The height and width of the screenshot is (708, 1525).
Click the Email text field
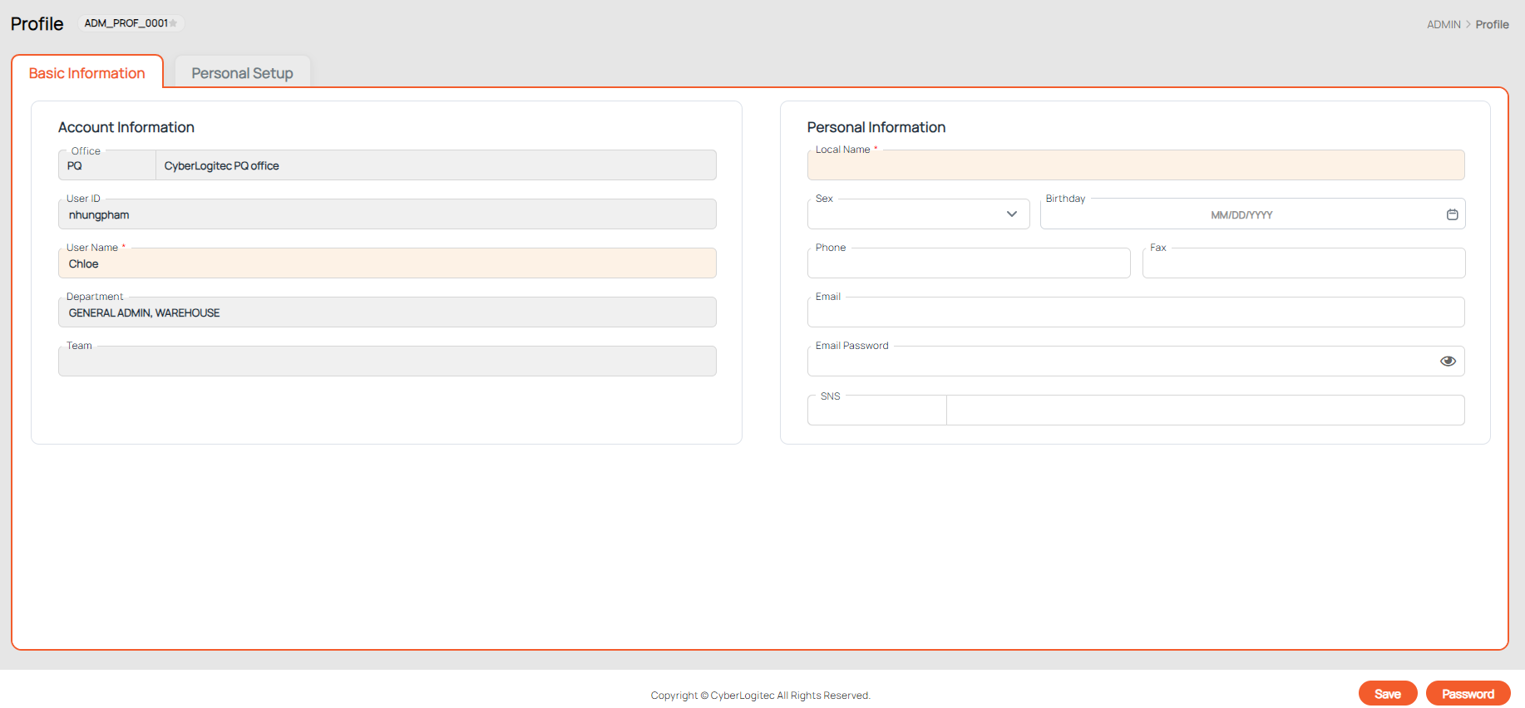[x=1135, y=313]
